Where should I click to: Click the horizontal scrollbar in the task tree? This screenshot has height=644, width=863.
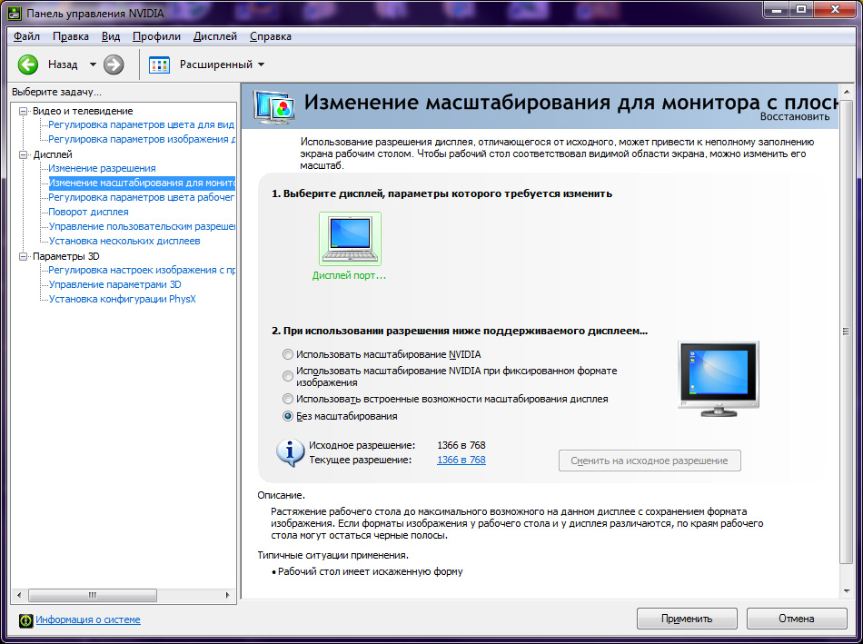pyautogui.click(x=91, y=595)
